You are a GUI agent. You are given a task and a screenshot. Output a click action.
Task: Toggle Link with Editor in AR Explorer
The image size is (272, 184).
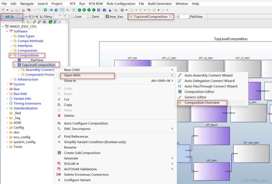(x=28, y=22)
